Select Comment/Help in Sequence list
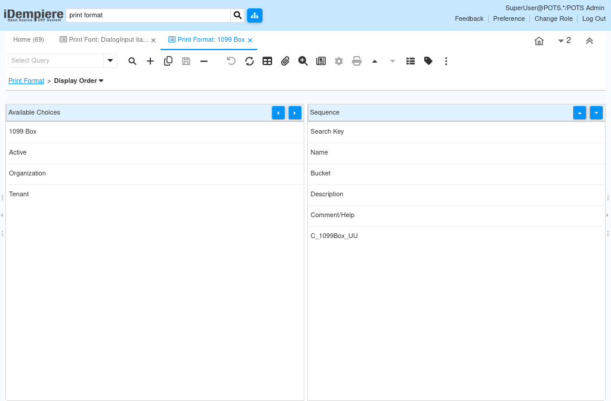611x401 pixels. pos(456,215)
